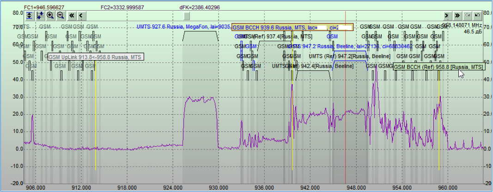This screenshot has width=493, height=192.
Task: Click the FC2=3332.999587 readout
Action: click(122, 7)
